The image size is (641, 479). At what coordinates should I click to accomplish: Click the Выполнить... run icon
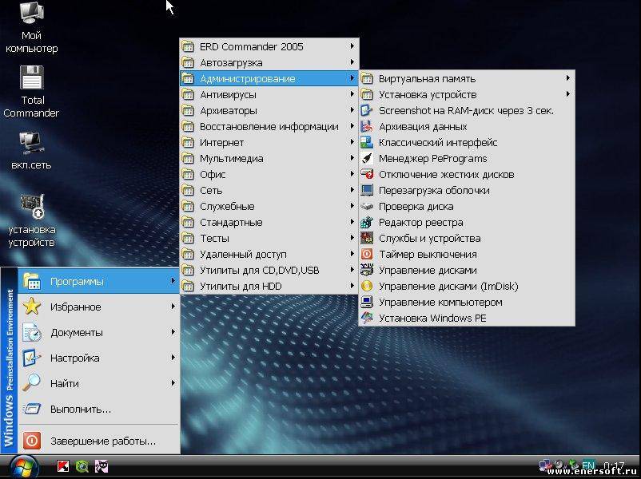[x=32, y=409]
